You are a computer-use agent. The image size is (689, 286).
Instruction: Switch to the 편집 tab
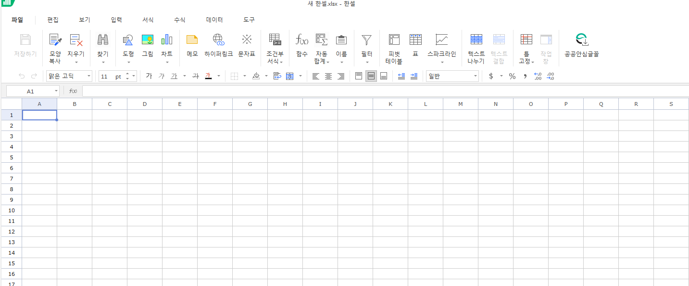pos(53,20)
